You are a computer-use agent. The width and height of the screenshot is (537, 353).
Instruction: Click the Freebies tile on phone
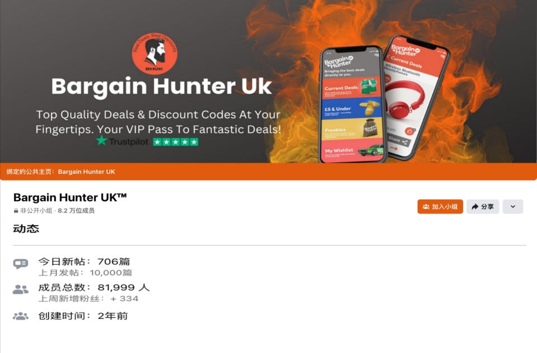(352, 128)
